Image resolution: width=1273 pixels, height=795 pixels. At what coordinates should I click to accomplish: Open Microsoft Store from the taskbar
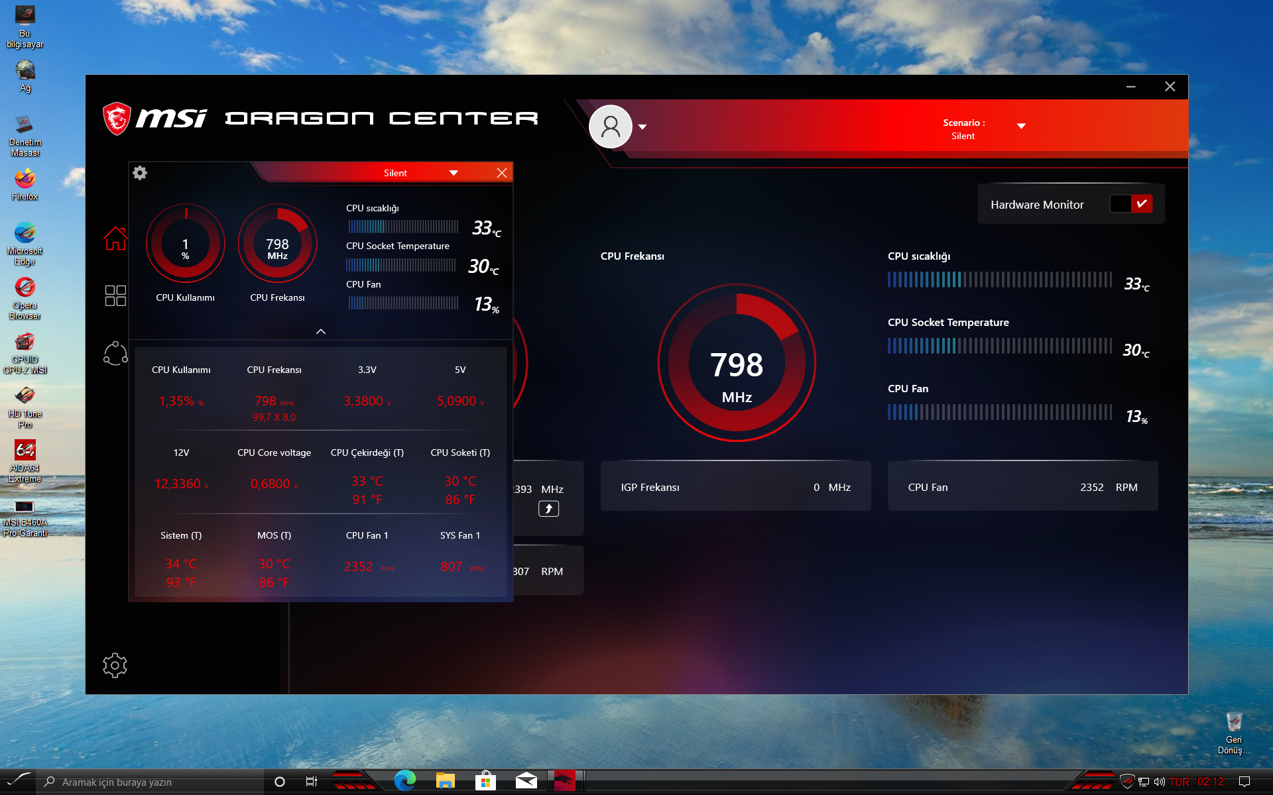point(485,781)
